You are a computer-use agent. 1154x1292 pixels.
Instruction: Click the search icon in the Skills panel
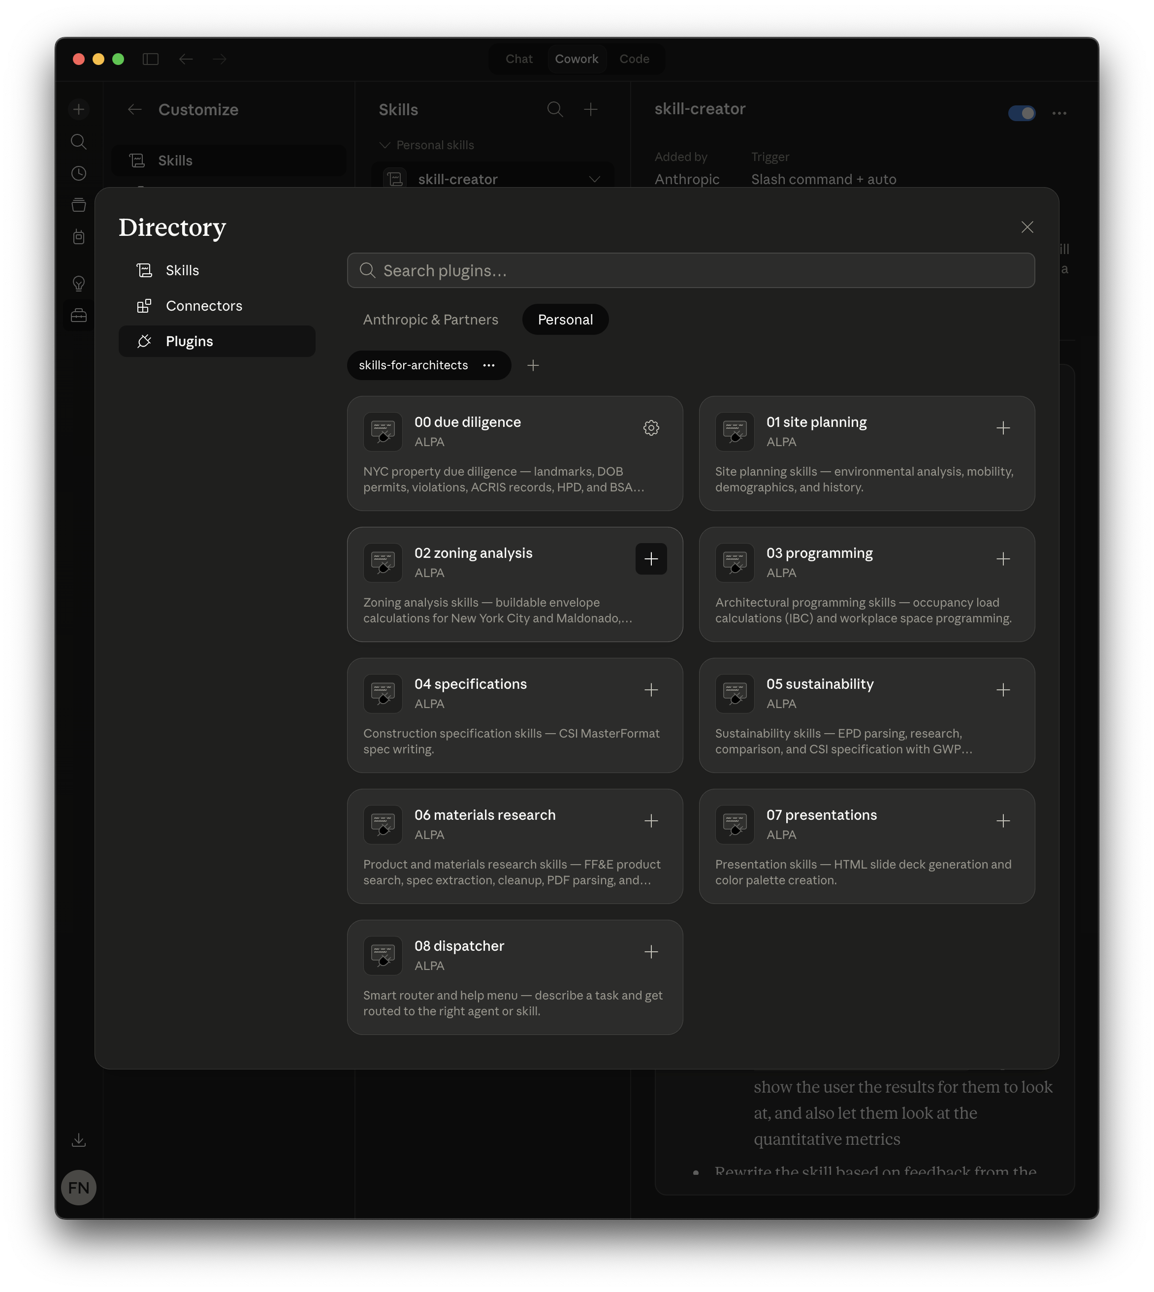(554, 109)
